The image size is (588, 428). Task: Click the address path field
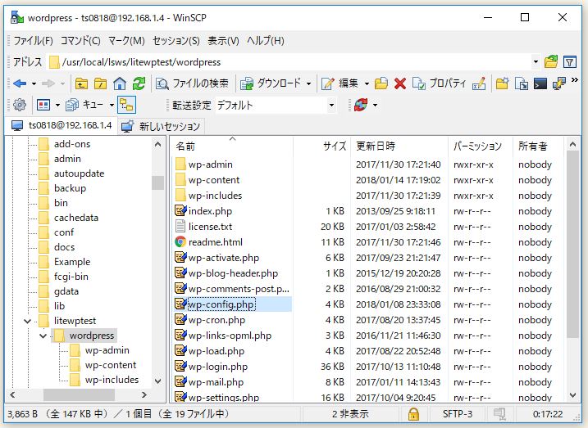coord(294,62)
